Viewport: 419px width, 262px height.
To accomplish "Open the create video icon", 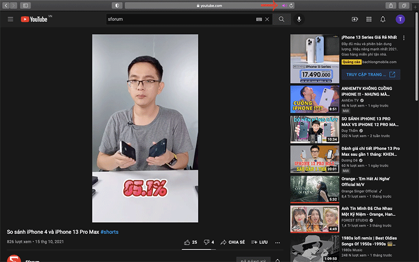I will pos(355,19).
